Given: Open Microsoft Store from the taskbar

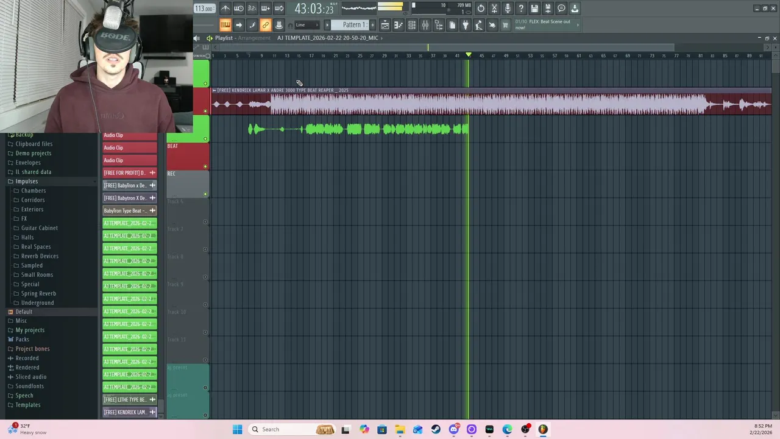Looking at the screenshot, I should [382, 429].
